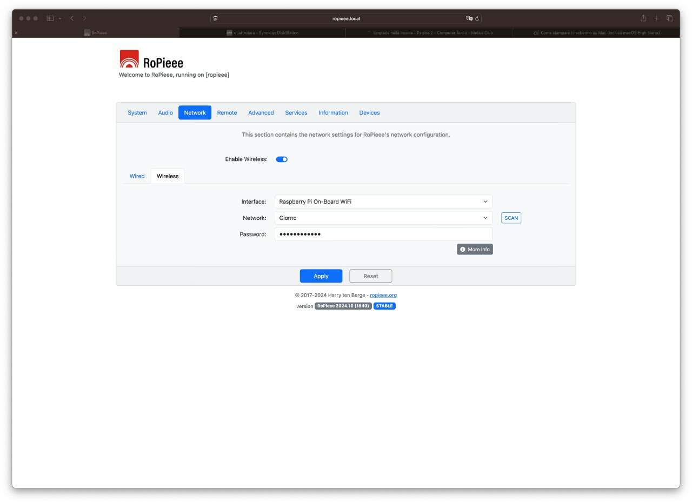The image size is (692, 503).
Task: Open the ropieee.org link
Action: [x=383, y=295]
